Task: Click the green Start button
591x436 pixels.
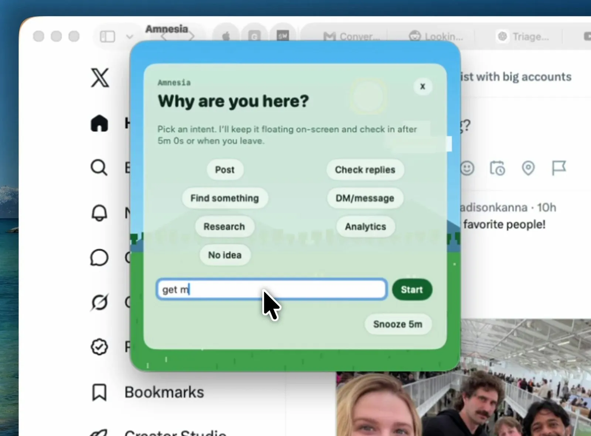Action: [412, 290]
